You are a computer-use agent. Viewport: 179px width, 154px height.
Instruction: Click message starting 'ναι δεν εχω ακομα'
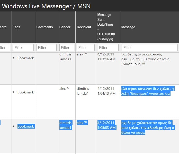(145, 59)
